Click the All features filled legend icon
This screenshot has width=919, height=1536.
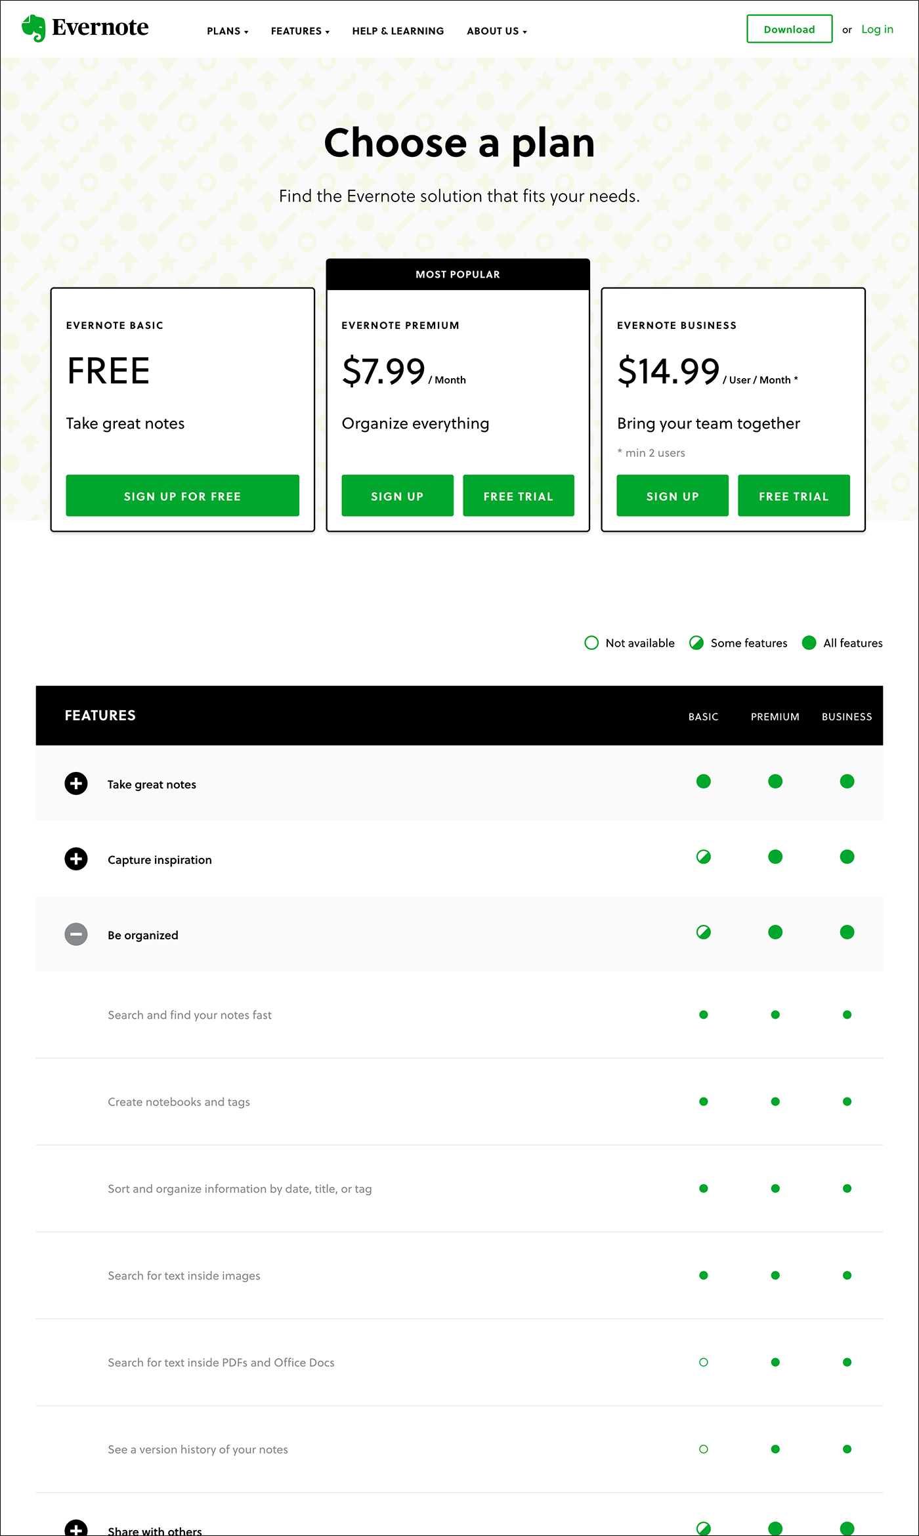click(x=809, y=643)
